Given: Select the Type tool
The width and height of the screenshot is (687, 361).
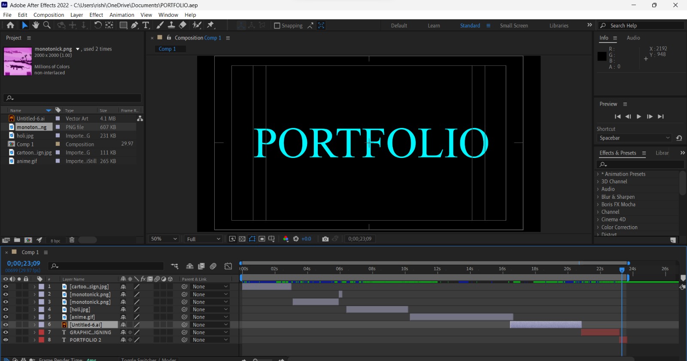Looking at the screenshot, I should 146,25.
